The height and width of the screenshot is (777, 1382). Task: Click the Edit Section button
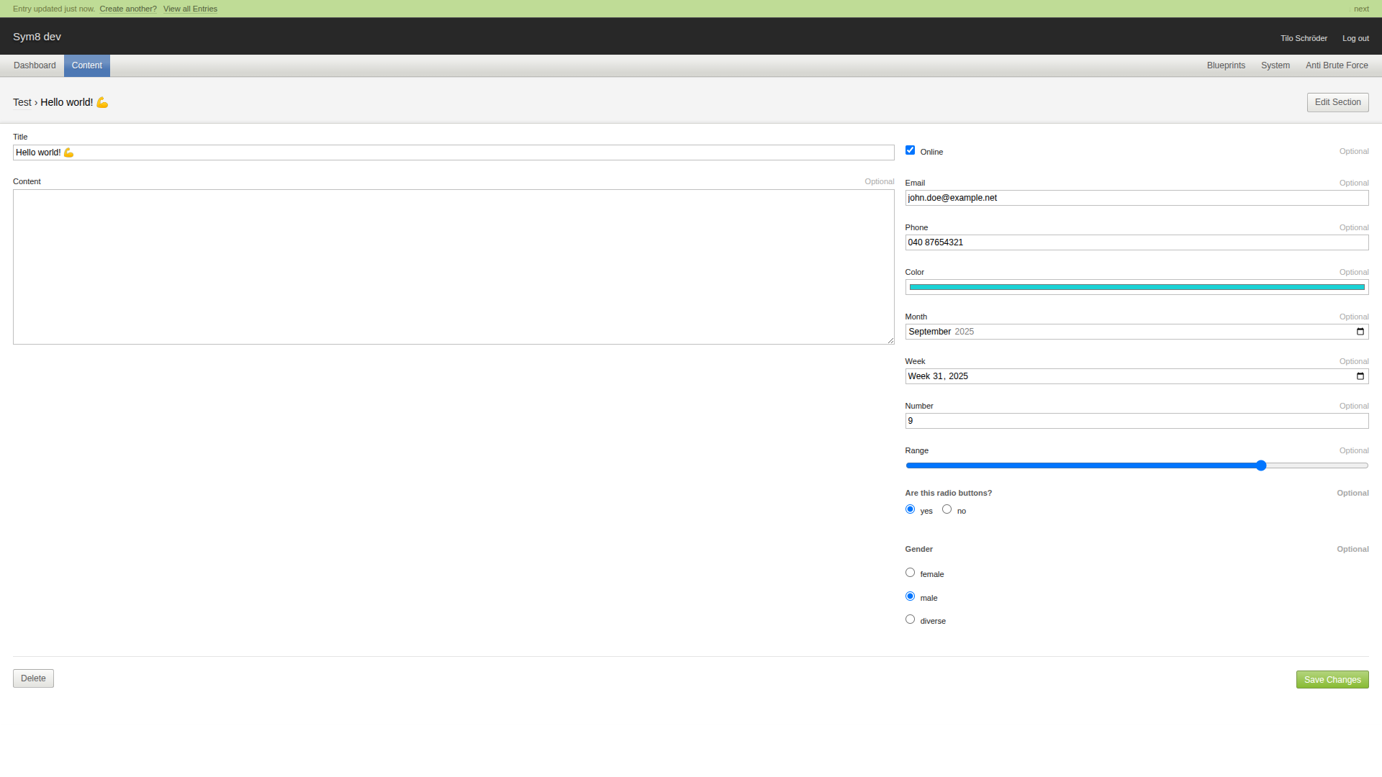click(x=1337, y=102)
